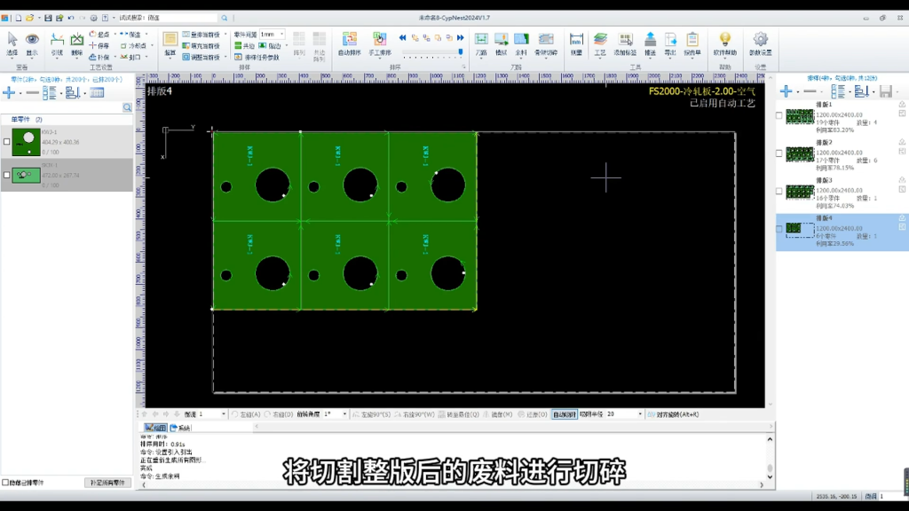909x511 pixels.
Task: Click the sorting progress slider handle
Action: click(461, 52)
